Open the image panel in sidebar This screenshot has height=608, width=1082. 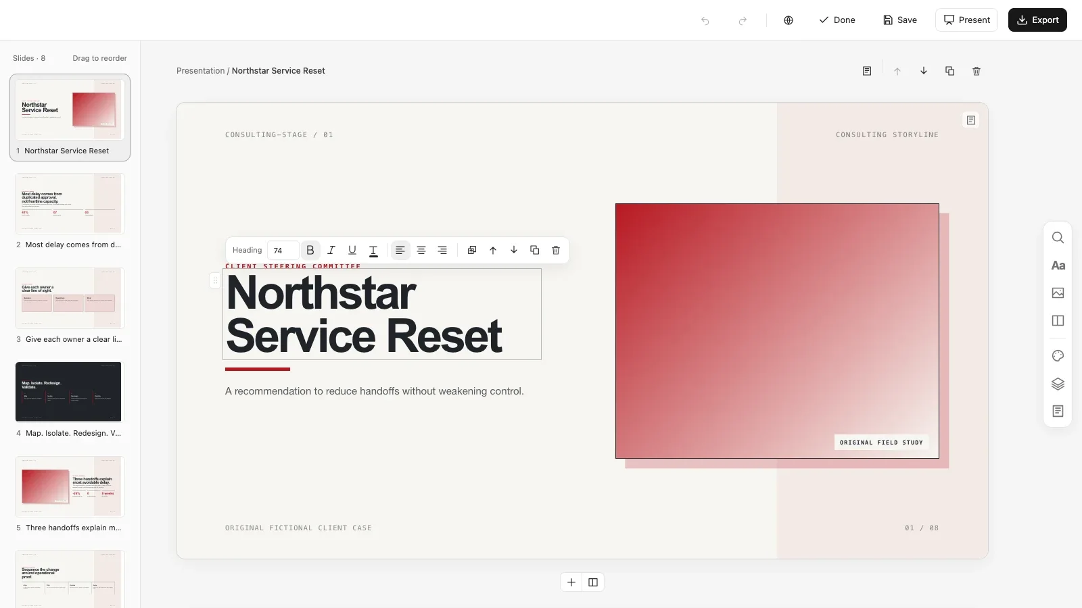1058,293
